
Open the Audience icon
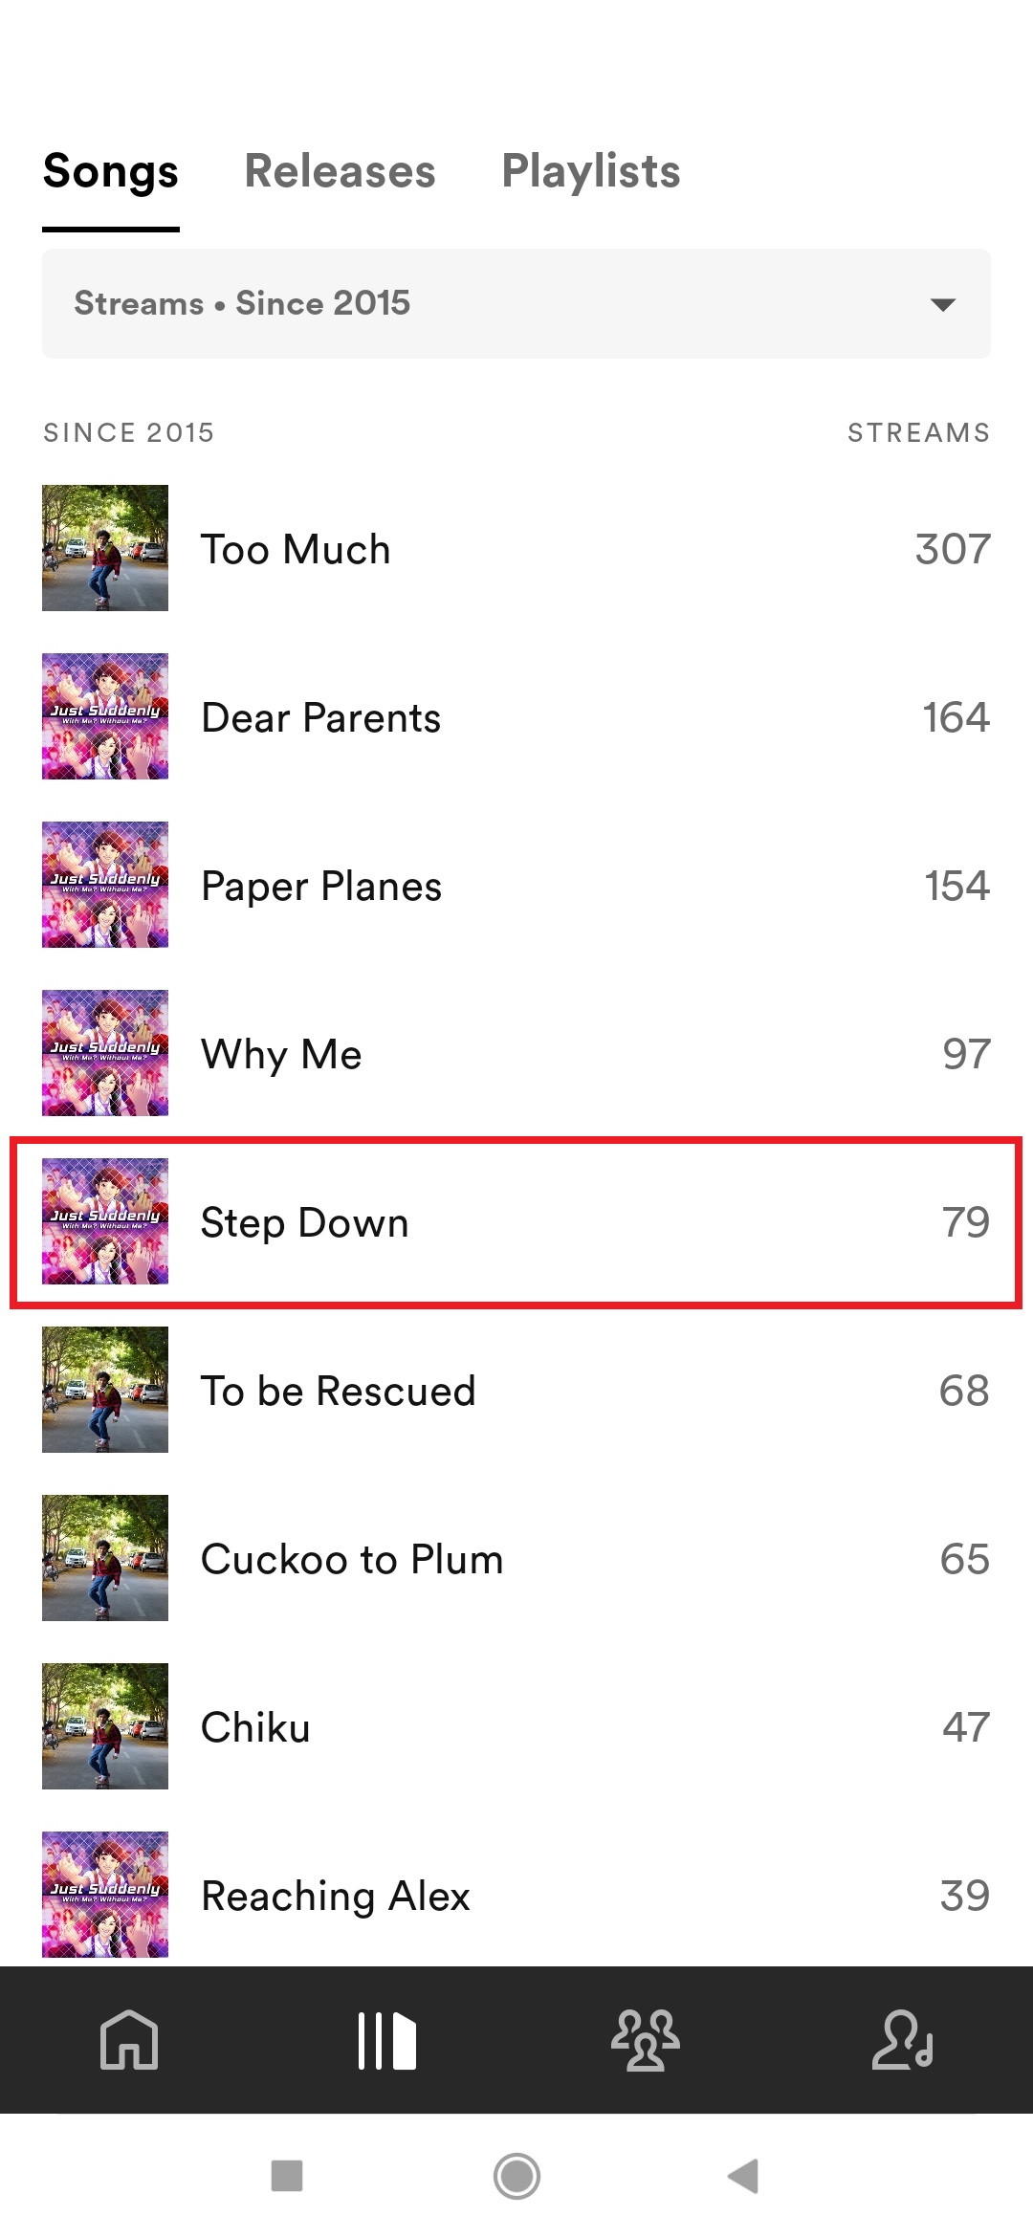pyautogui.click(x=646, y=2039)
